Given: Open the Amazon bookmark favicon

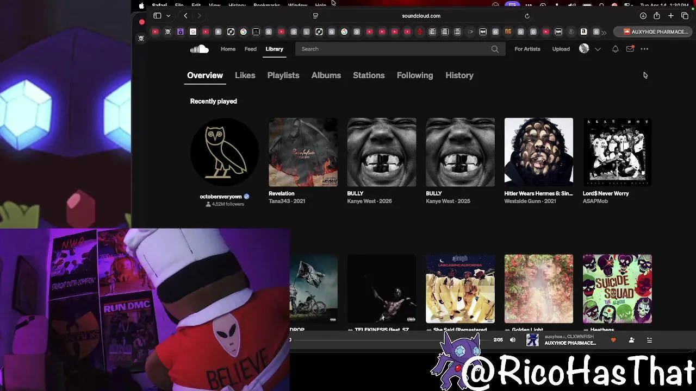Looking at the screenshot, I should pos(583,32).
